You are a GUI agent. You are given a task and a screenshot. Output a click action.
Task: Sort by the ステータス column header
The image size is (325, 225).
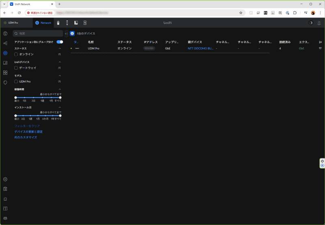[124, 42]
